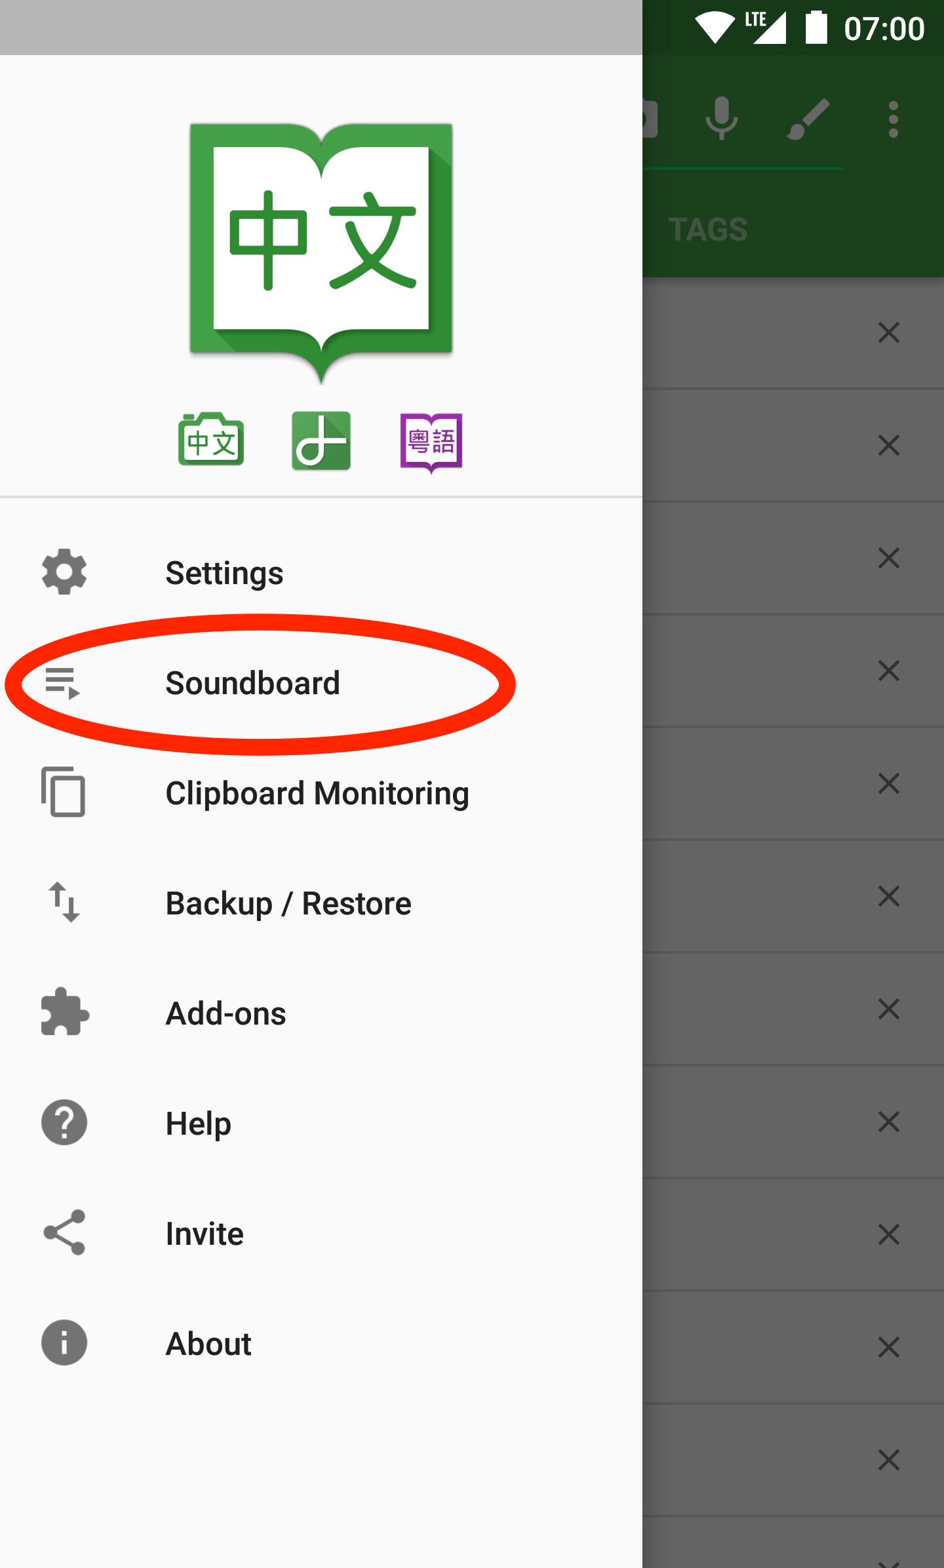Open Clipboard Monitoring menu item

click(317, 793)
